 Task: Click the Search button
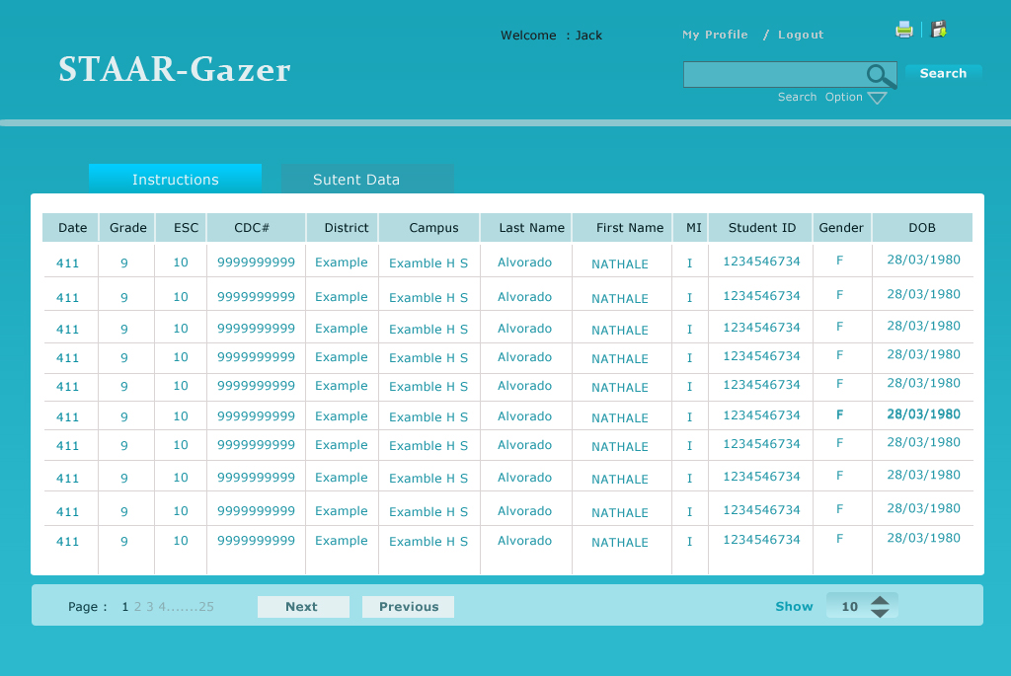(x=943, y=73)
